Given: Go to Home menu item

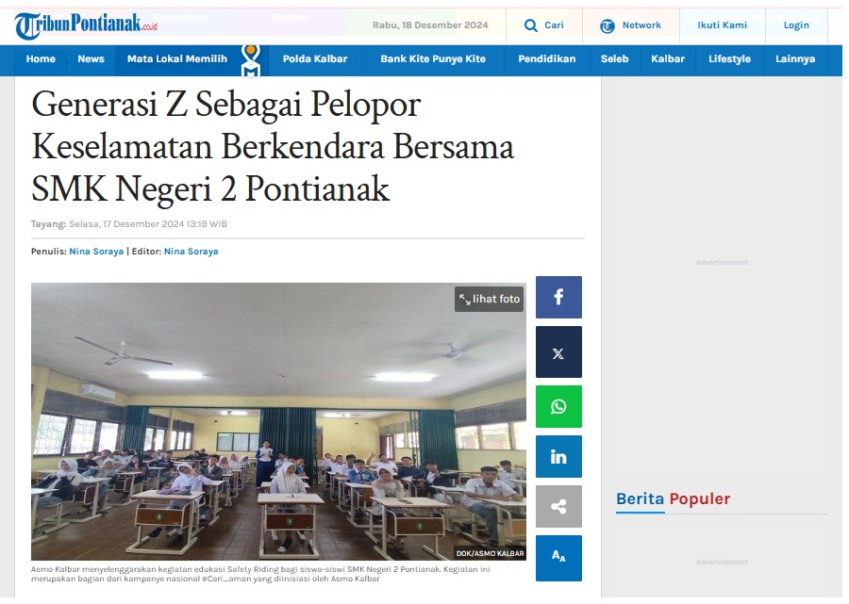Looking at the screenshot, I should tap(41, 59).
